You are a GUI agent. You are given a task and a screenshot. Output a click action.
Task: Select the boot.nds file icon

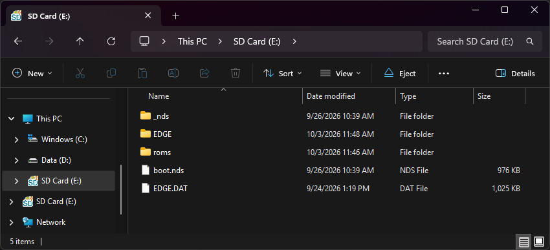pyautogui.click(x=145, y=170)
